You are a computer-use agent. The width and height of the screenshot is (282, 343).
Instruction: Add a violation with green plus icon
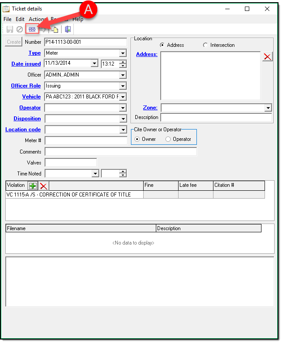click(33, 185)
